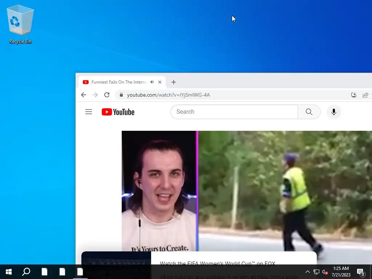Open the Windows Start menu

pos(9,272)
